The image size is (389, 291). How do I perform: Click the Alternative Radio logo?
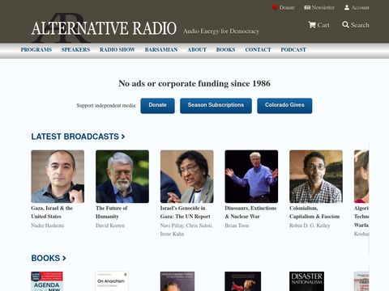[x=104, y=28]
